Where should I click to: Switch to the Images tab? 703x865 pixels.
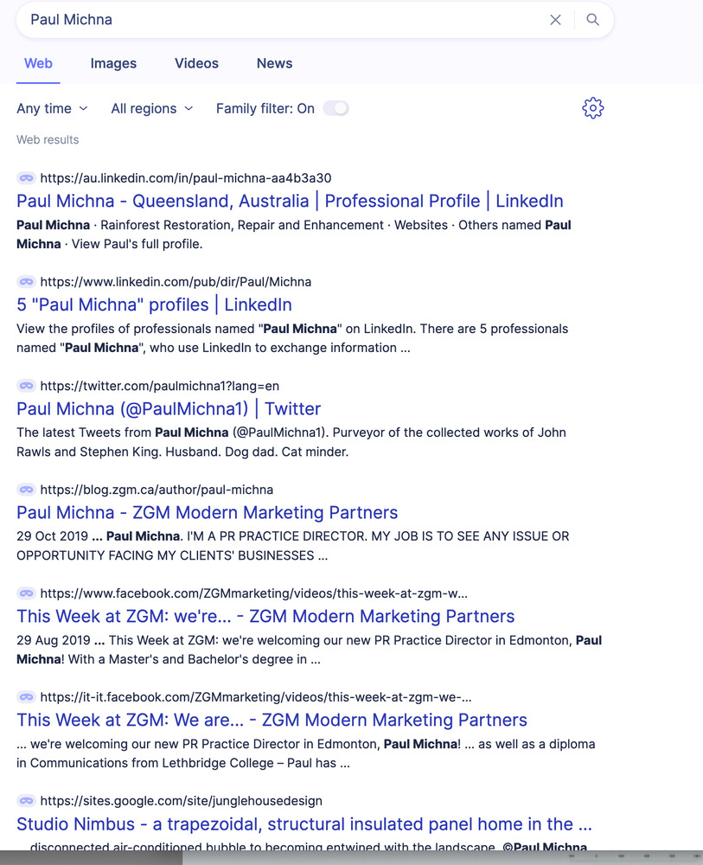point(113,63)
